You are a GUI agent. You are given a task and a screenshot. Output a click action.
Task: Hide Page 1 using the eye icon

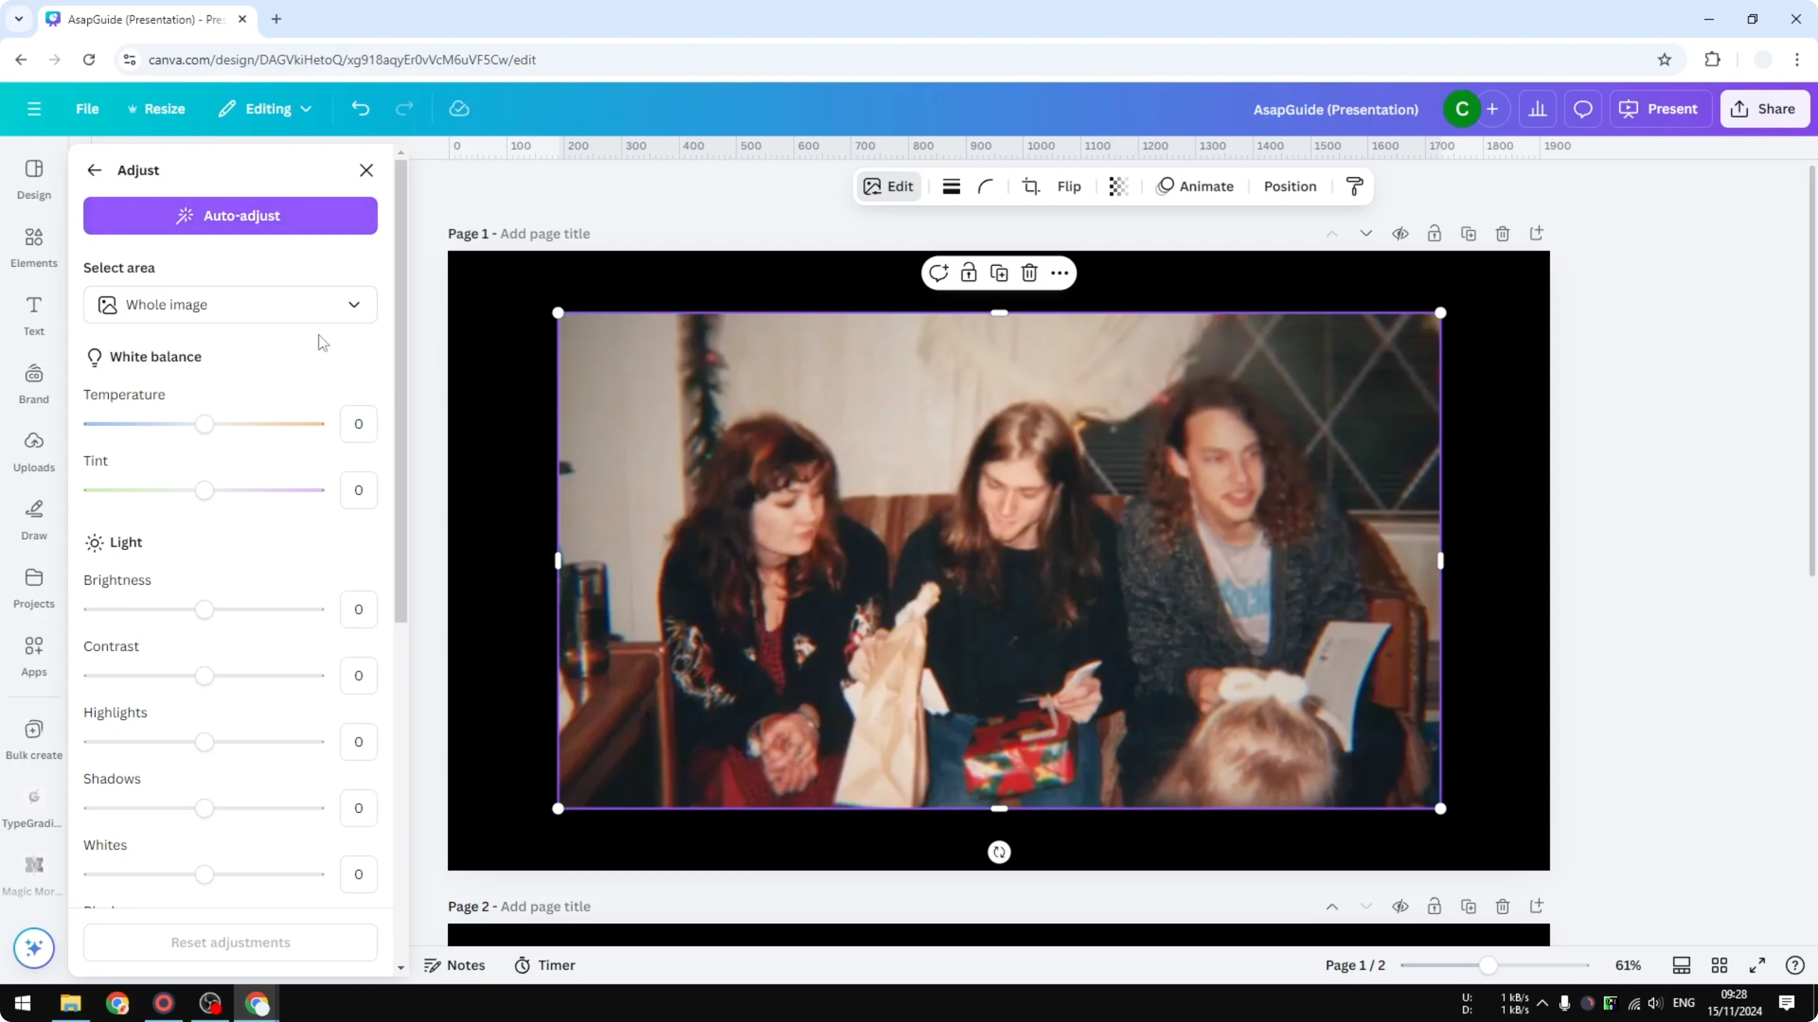[x=1401, y=234]
